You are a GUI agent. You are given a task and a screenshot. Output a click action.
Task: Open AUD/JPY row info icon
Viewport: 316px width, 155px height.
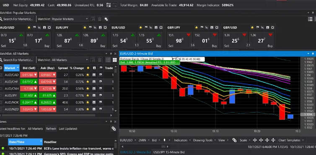click(94, 96)
